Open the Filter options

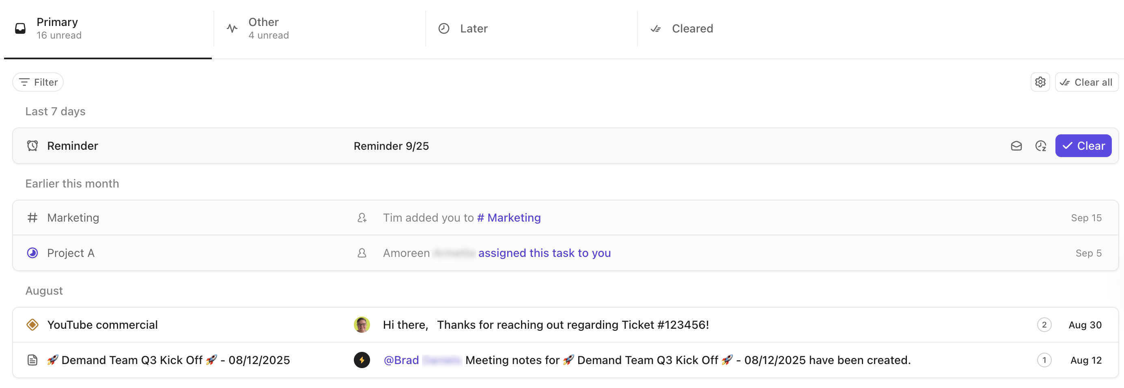tap(37, 82)
